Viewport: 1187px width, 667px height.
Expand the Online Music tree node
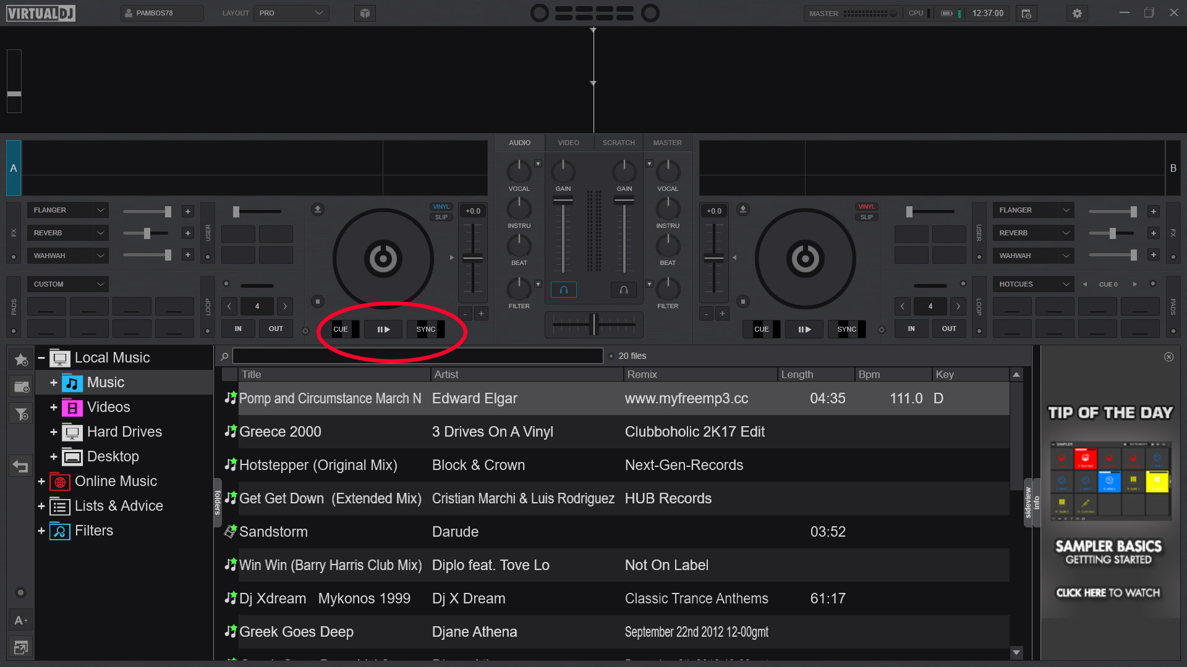[41, 481]
